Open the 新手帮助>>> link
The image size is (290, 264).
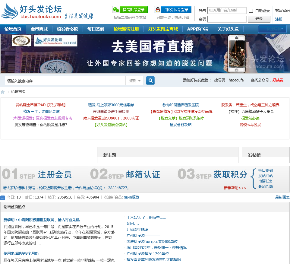tap(235, 188)
